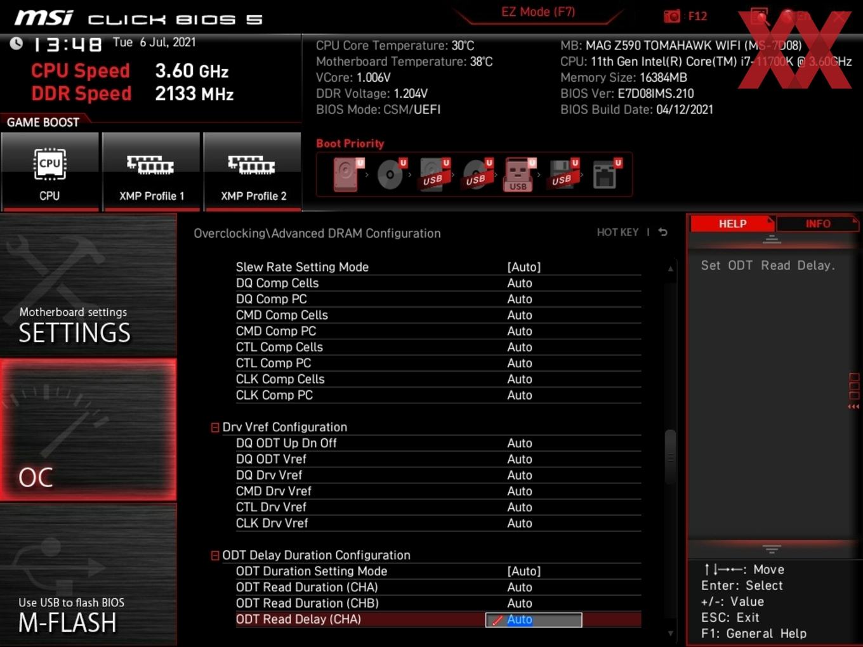The height and width of the screenshot is (647, 863).
Task: Select the highlighted USB key boot icon
Action: pos(519,174)
